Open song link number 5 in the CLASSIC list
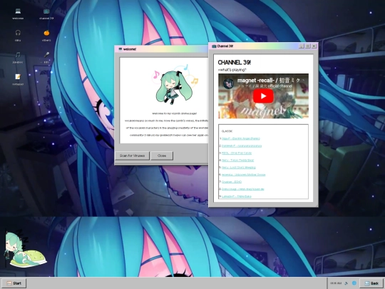Screen dimensions: 385x289 coord(238,168)
